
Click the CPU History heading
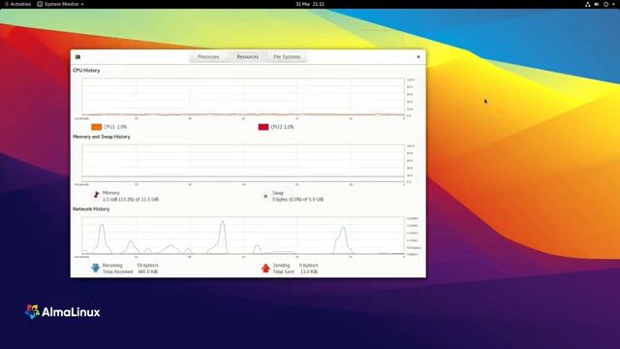[x=86, y=71]
